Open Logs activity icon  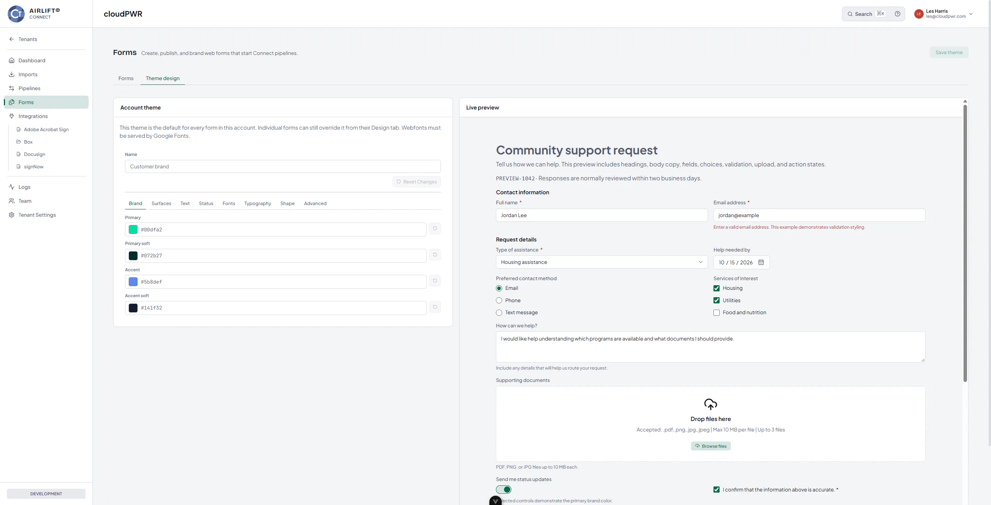click(x=12, y=187)
